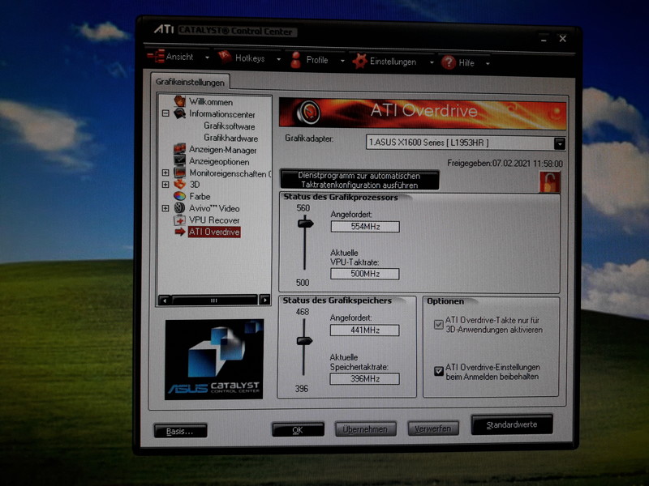The height and width of the screenshot is (486, 649).
Task: Select ATI Overdrive in the tree
Action: click(x=214, y=232)
